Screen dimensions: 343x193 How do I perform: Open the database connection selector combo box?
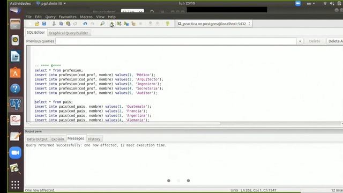pyautogui.click(x=214, y=24)
